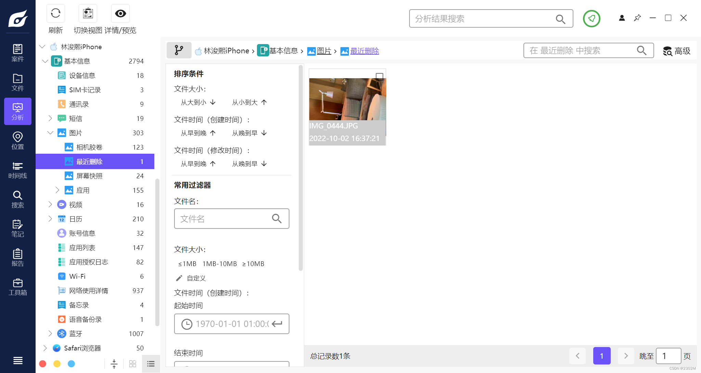
Task: Select 相机胶卷 in the tree
Action: (89, 147)
